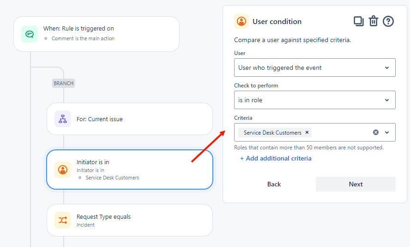
Task: Click the branch hierarchy icon
Action: 63,119
